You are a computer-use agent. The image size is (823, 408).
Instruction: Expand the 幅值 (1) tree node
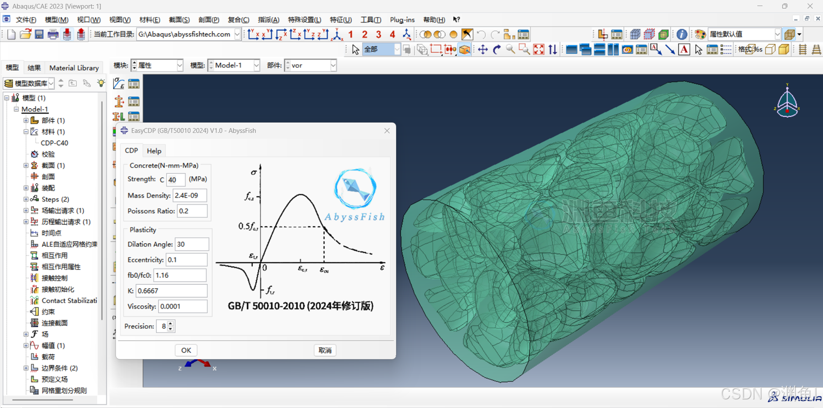tap(26, 346)
